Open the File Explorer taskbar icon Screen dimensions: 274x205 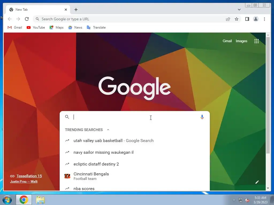(x=40, y=200)
